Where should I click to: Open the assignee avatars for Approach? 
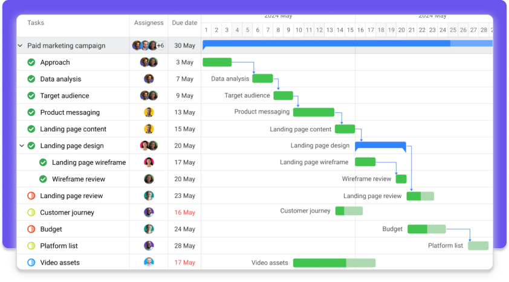(x=149, y=62)
